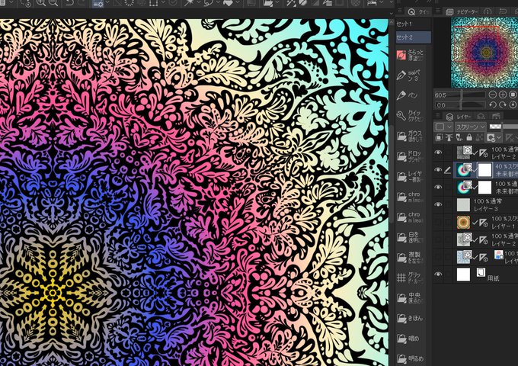This screenshot has height=366, width=518.
Task: Open Quick Access settings wrench item
Action: pyautogui.click(x=412, y=116)
